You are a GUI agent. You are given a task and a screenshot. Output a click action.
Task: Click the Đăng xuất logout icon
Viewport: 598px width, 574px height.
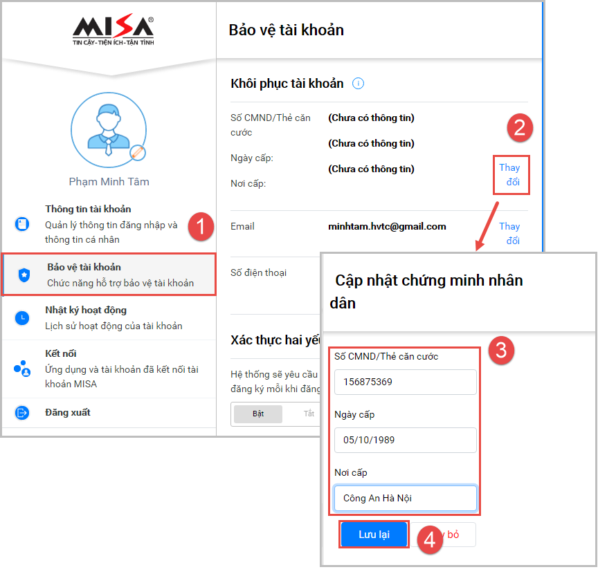[x=22, y=412]
